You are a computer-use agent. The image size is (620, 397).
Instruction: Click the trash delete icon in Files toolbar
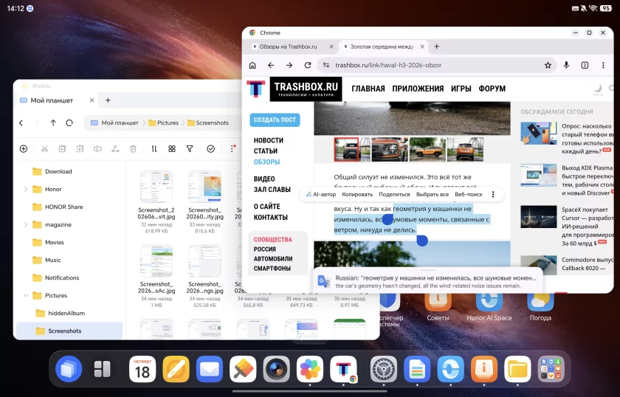[x=134, y=148]
